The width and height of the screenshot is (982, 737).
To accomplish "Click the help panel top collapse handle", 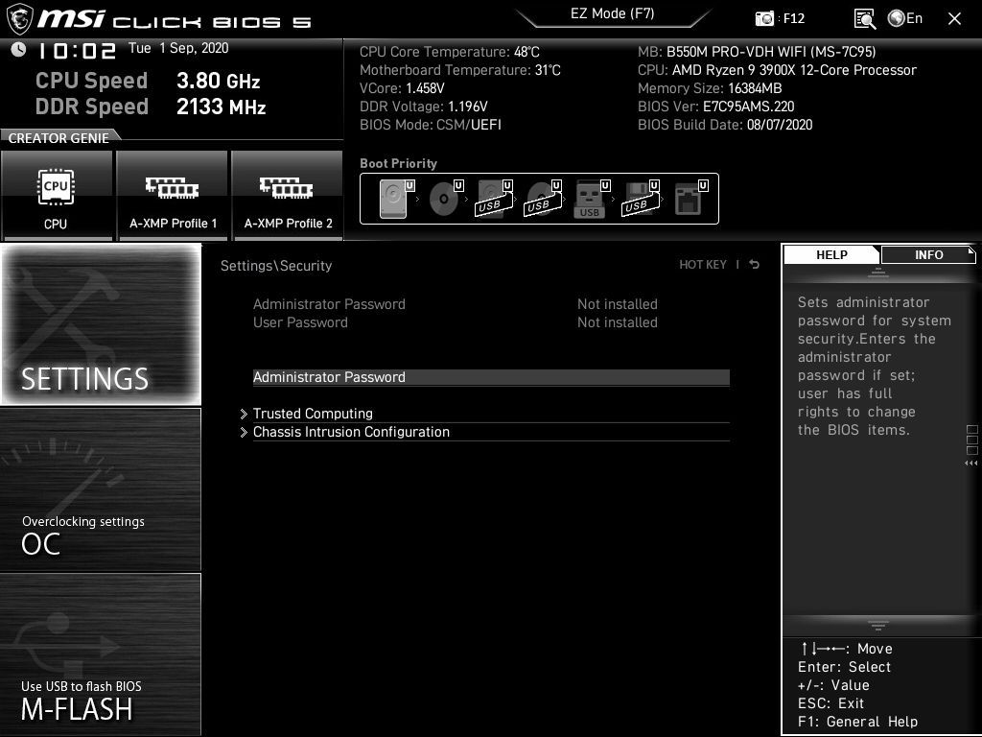I will [x=878, y=273].
